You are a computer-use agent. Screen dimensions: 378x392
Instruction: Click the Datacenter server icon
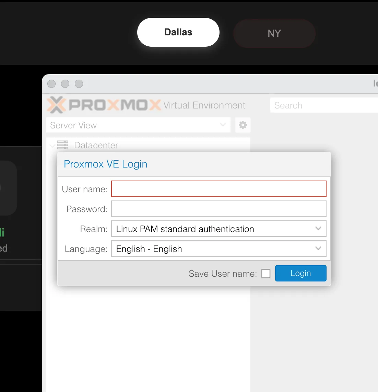(x=62, y=145)
